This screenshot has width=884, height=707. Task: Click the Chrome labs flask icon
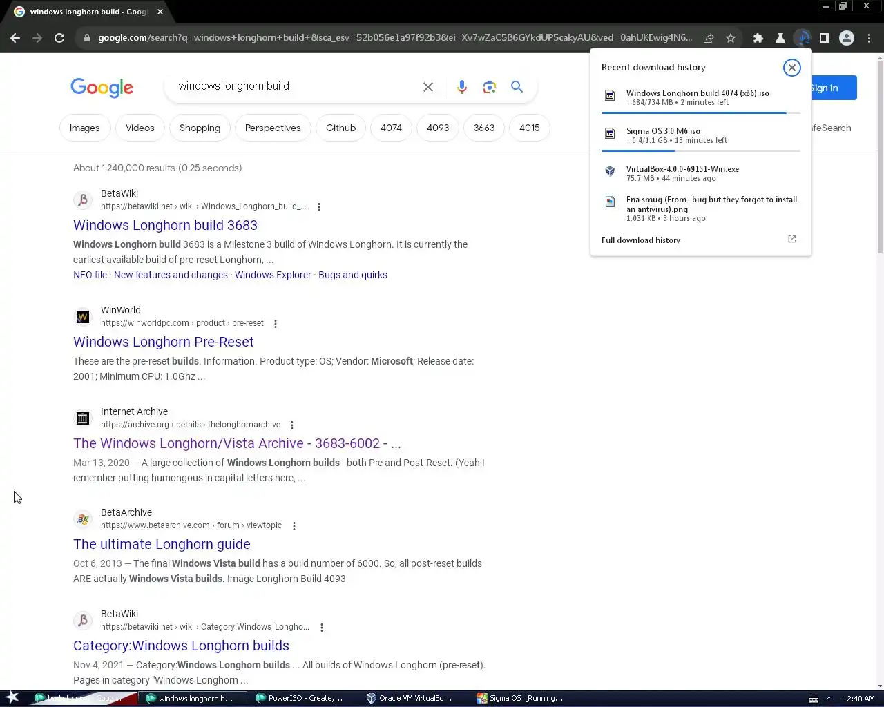coord(780,38)
